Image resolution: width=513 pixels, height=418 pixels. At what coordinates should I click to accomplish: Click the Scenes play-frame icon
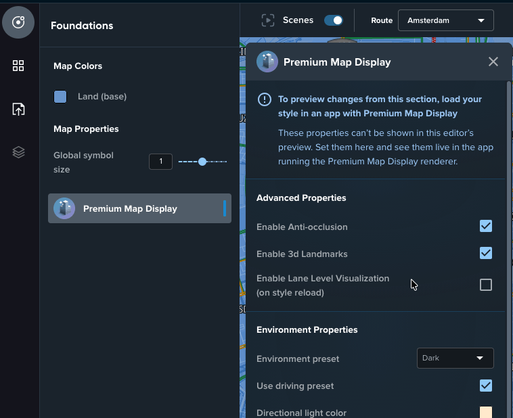268,20
